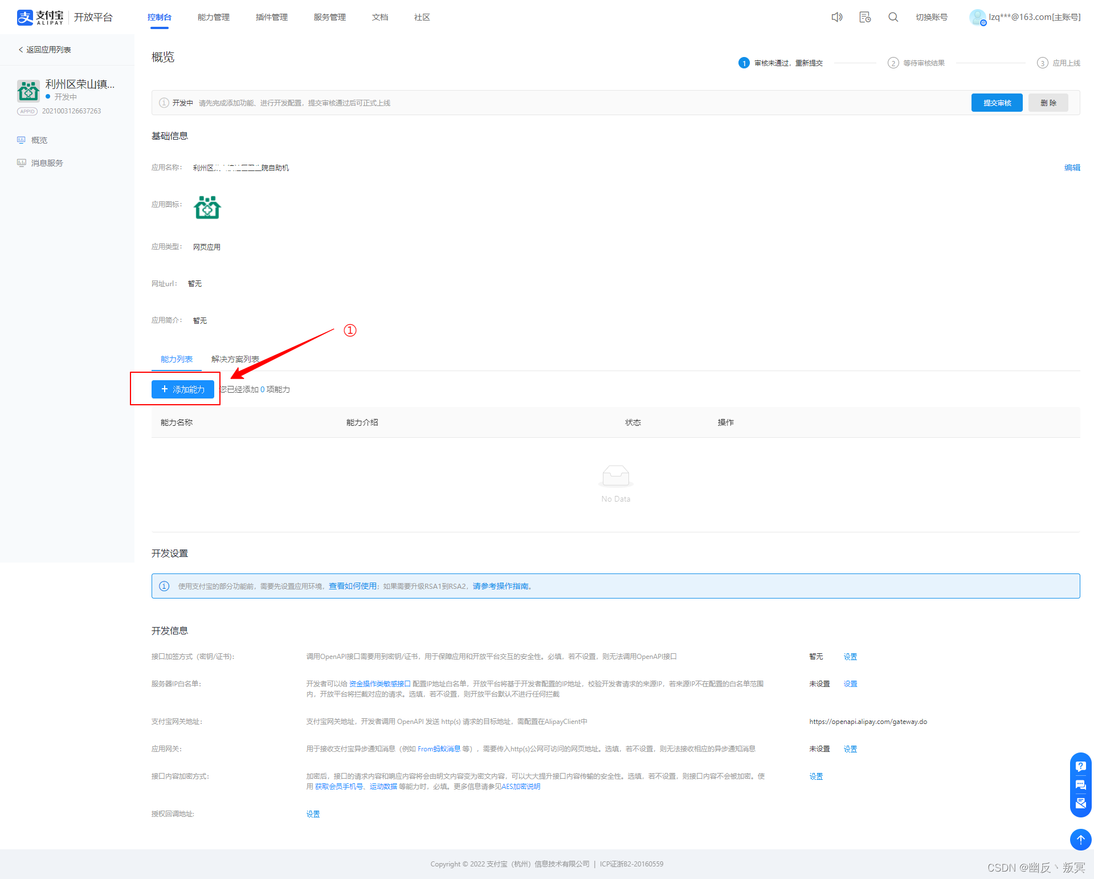The height and width of the screenshot is (879, 1094).
Task: Open the document list icon in header
Action: pyautogui.click(x=865, y=17)
